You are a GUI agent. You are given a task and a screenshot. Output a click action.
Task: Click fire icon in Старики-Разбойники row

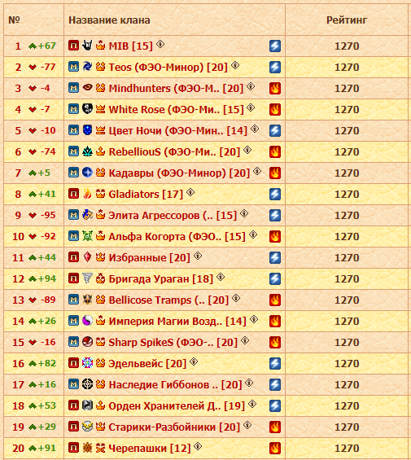275,427
